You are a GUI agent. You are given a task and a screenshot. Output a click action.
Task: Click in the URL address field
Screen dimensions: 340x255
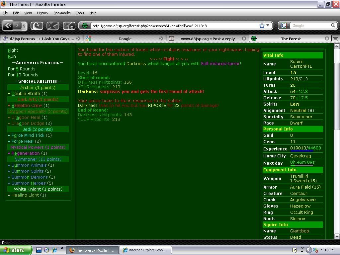[x=173, y=26]
